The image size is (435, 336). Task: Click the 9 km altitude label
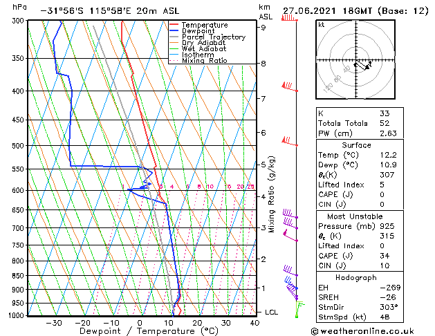263,28
